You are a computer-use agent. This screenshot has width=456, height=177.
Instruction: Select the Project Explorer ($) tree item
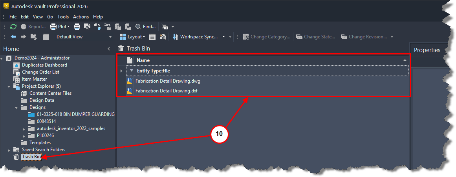click(x=41, y=86)
